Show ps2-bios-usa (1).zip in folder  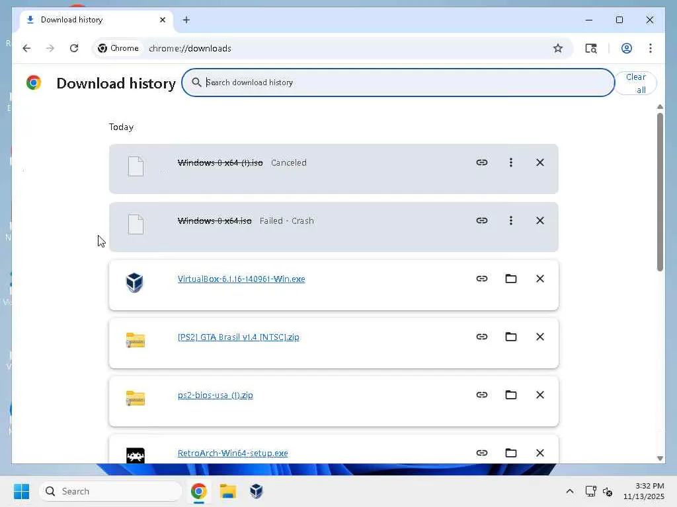tap(511, 395)
